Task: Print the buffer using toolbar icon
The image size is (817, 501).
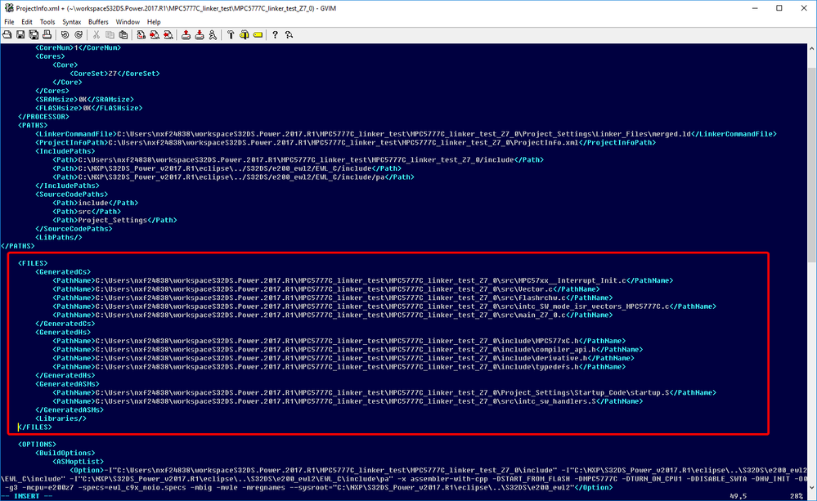Action: (47, 35)
